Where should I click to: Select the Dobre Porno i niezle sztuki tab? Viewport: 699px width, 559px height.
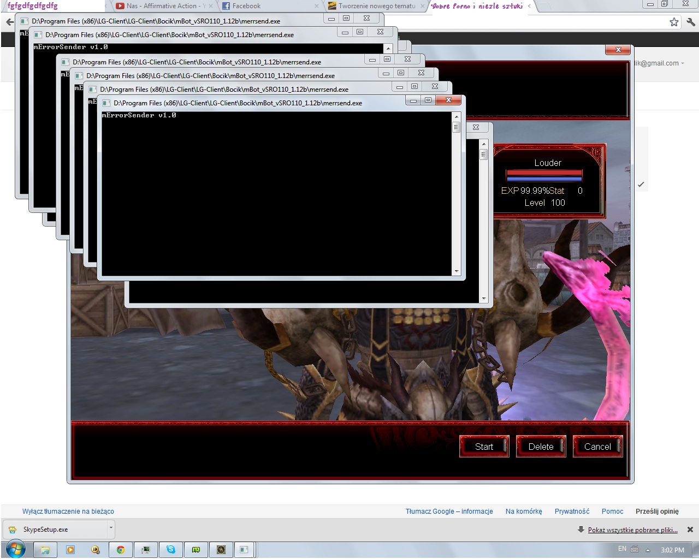click(482, 6)
